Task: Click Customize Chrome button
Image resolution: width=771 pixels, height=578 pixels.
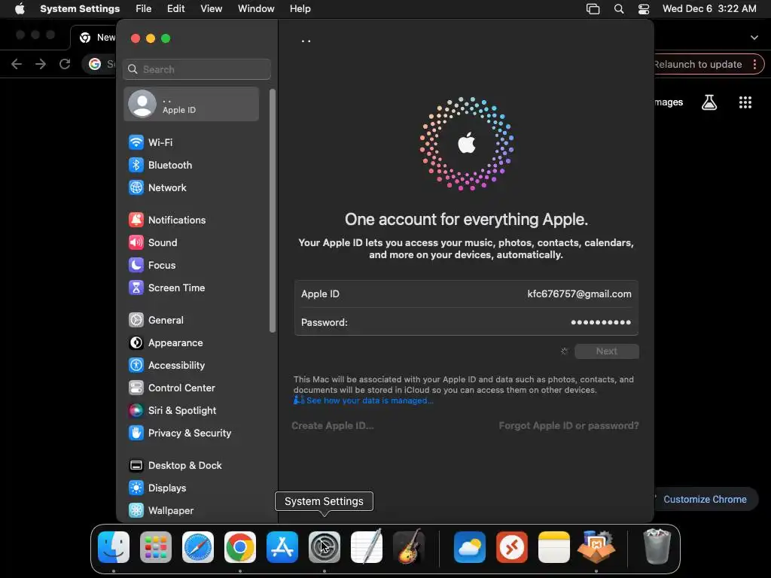Action: click(705, 500)
